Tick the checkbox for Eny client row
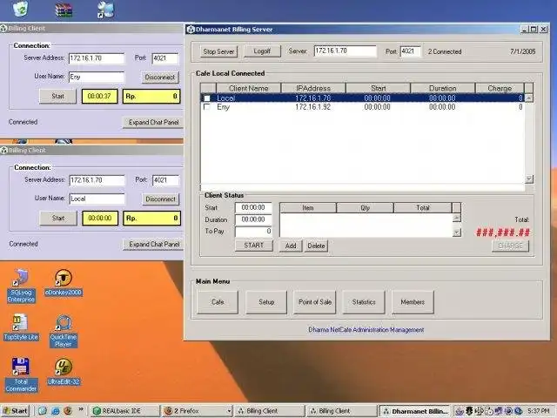 click(207, 106)
